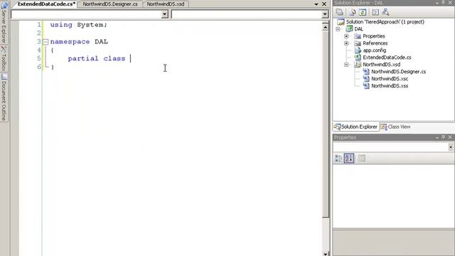Click the Property Pages icon in Properties panel

point(361,158)
